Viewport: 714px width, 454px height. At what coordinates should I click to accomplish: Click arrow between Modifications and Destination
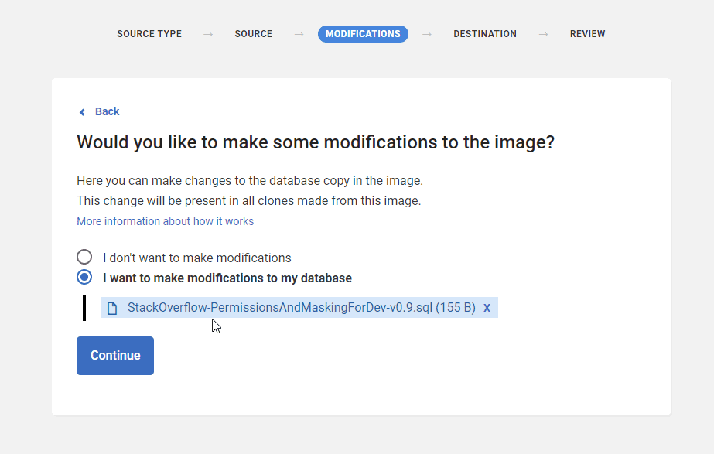tap(427, 34)
